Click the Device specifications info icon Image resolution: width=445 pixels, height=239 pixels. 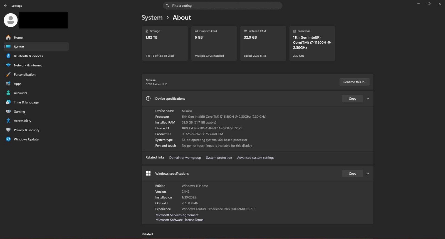point(148,99)
